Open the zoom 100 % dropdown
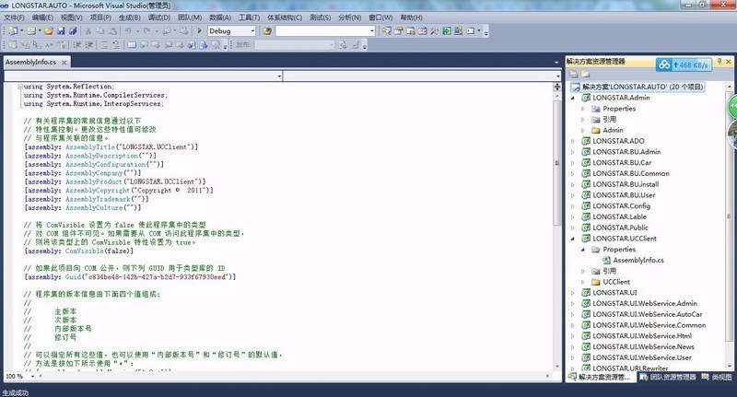Viewport: 737px width, 397px height. pyautogui.click(x=32, y=377)
